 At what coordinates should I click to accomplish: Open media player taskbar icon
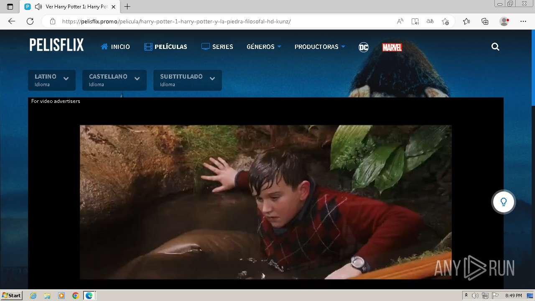coord(61,296)
